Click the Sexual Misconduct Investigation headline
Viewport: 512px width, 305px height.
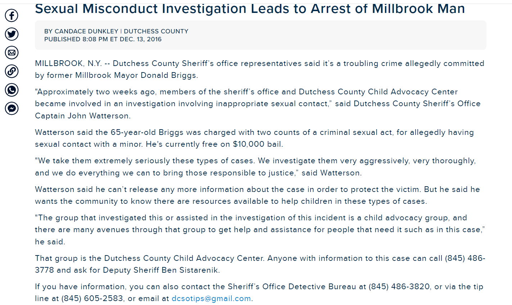click(250, 8)
